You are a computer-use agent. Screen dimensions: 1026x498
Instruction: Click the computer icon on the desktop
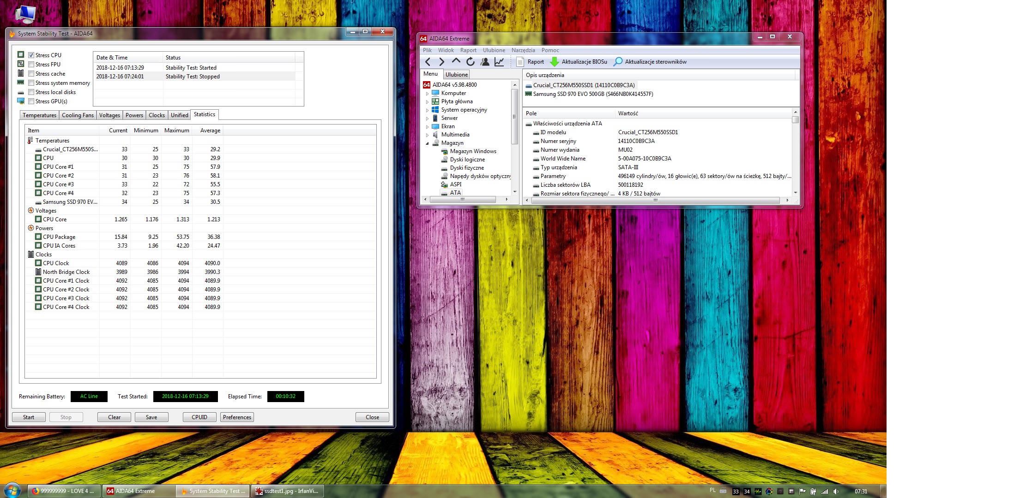tap(25, 14)
